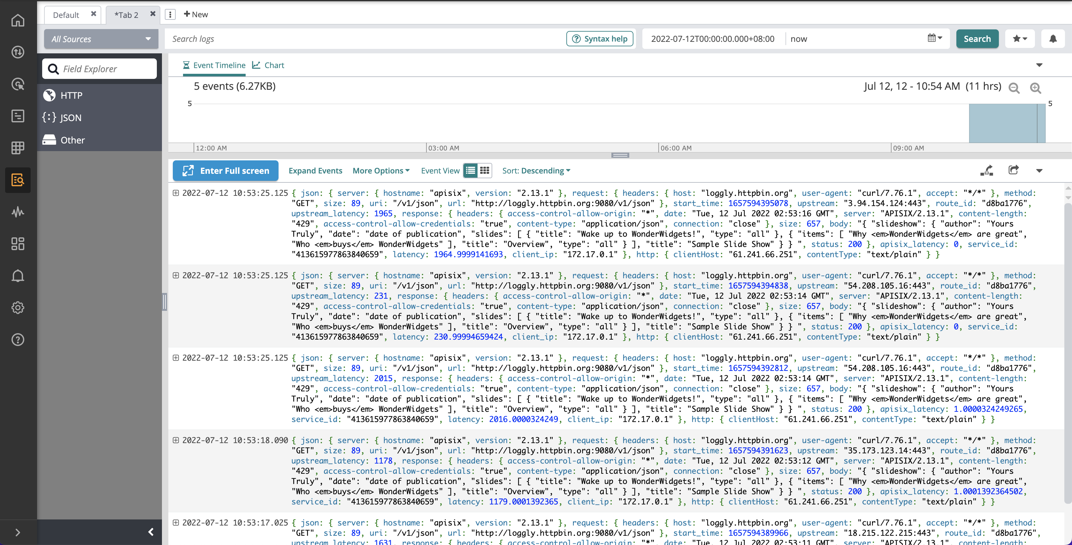Close the Default tab
1072x545 pixels.
pyautogui.click(x=94, y=14)
